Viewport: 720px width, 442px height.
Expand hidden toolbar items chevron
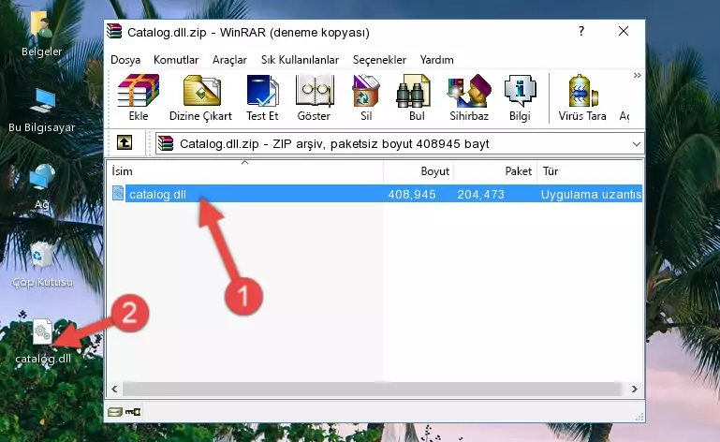(x=637, y=75)
